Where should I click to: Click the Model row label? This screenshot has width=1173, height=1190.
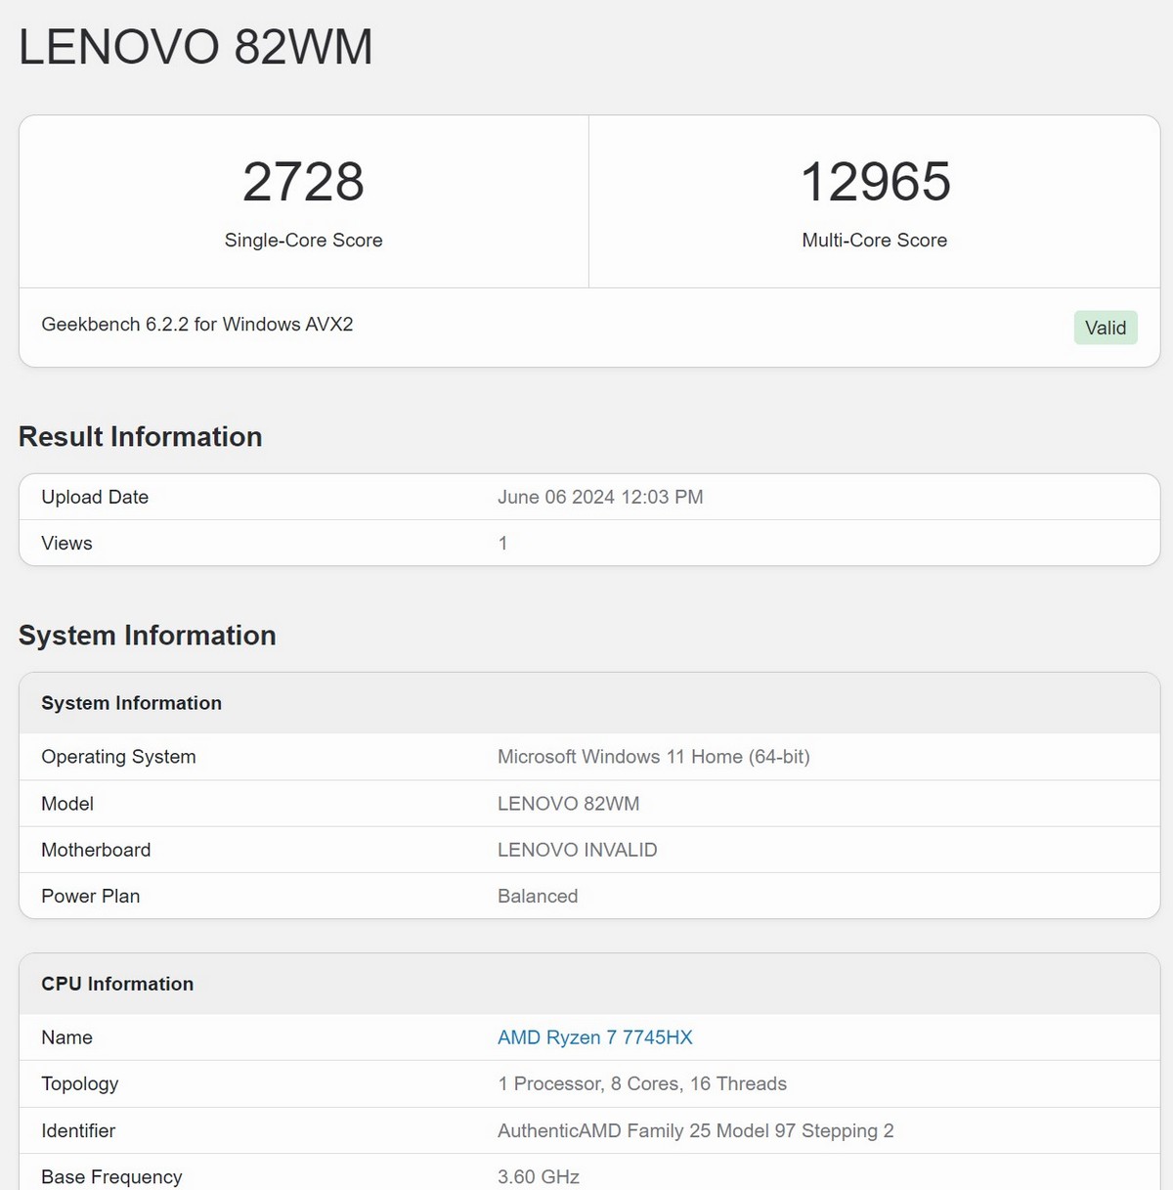[67, 804]
